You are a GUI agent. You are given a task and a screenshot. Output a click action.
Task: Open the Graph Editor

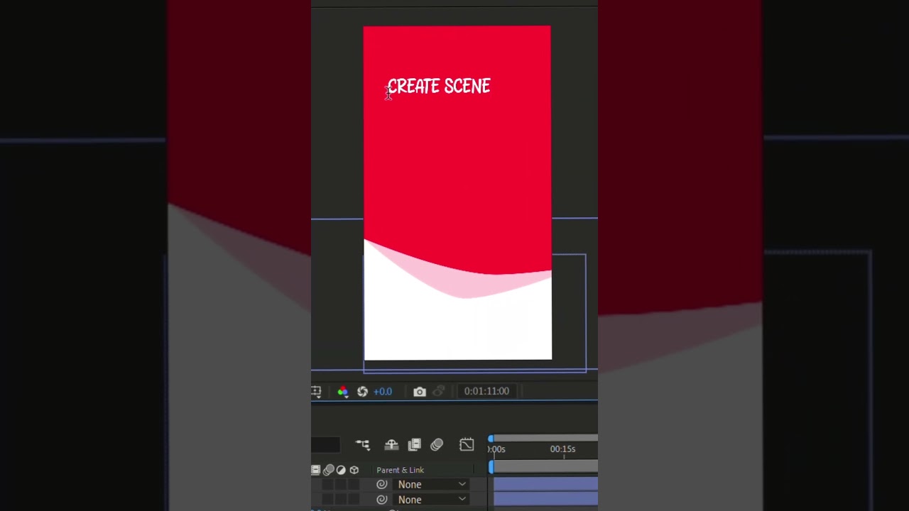(467, 445)
